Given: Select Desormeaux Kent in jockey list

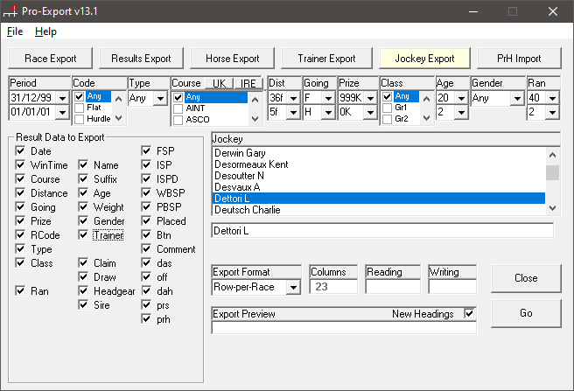Looking at the screenshot, I should (x=251, y=164).
